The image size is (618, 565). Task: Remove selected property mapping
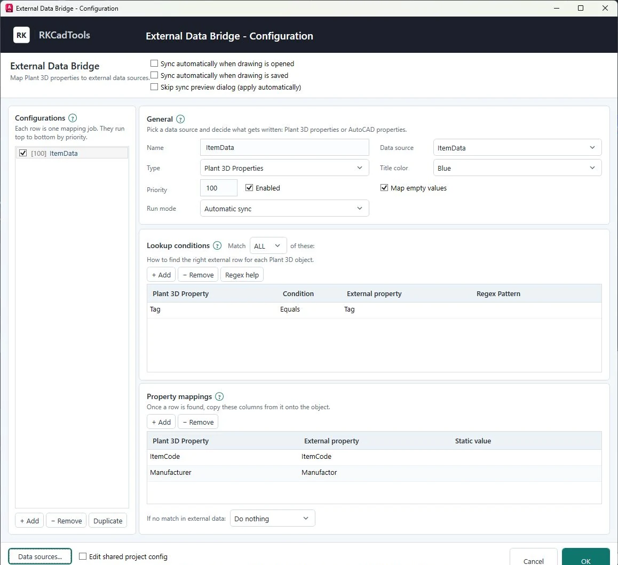pos(198,422)
